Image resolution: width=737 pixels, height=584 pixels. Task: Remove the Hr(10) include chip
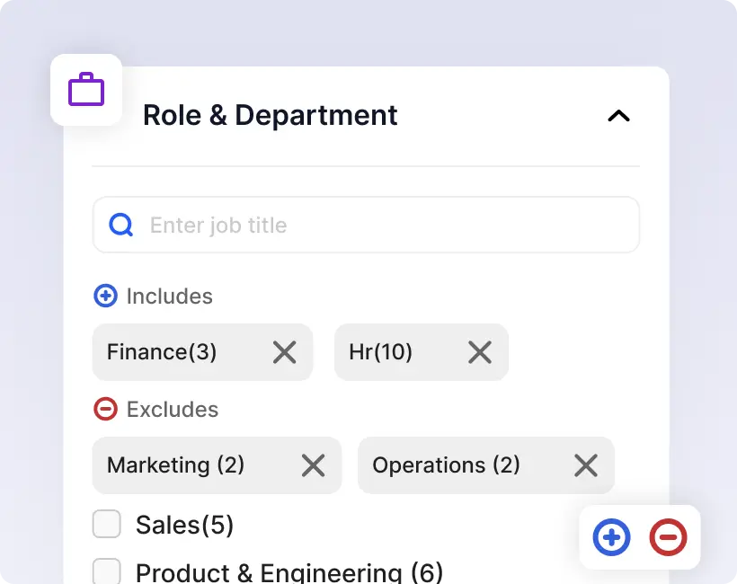pyautogui.click(x=480, y=352)
